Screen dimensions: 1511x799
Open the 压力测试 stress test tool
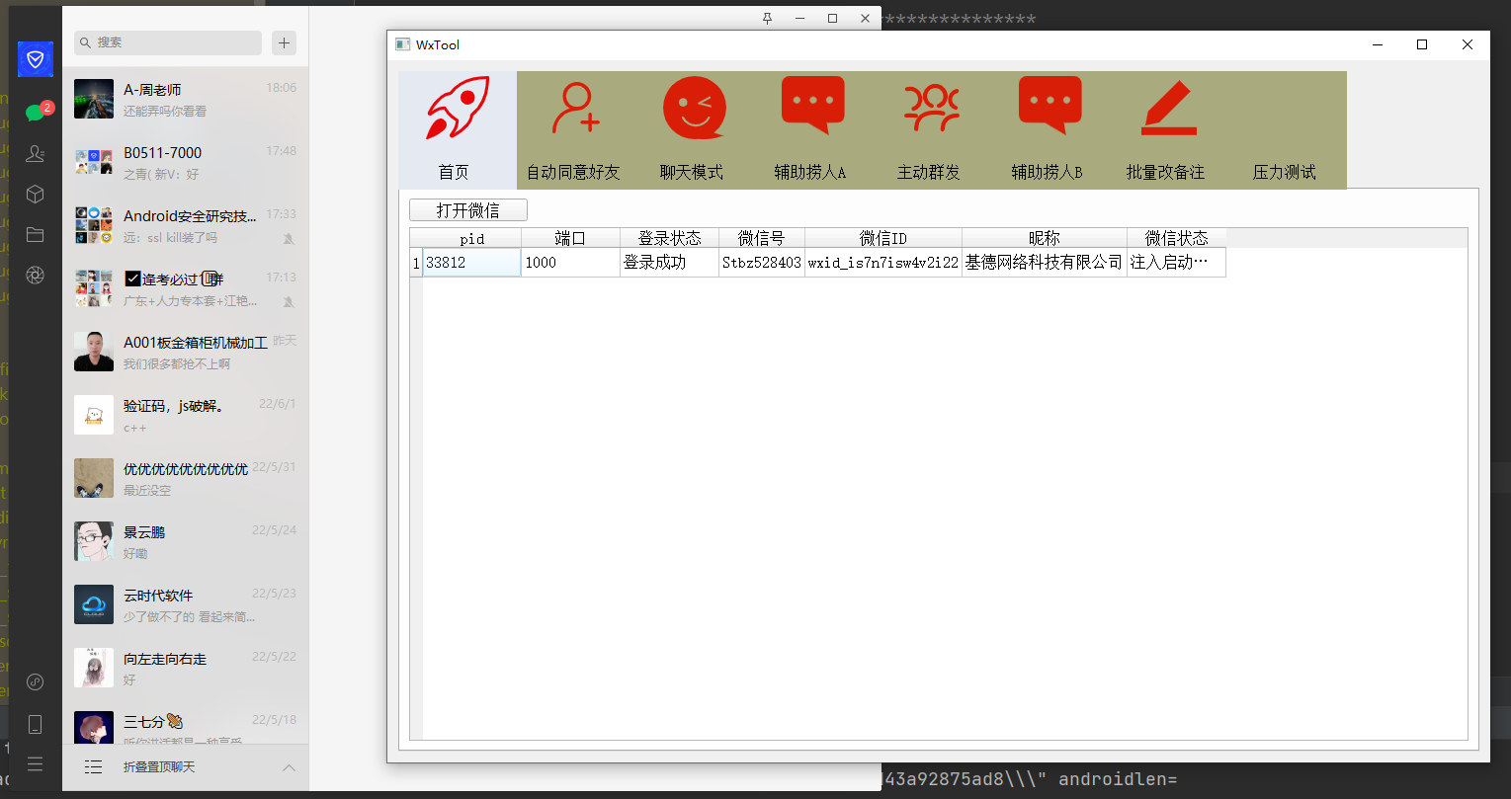[x=1285, y=128]
